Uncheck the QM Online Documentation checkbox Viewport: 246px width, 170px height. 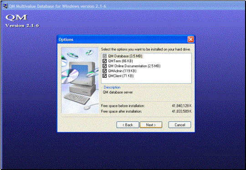coord(105,66)
